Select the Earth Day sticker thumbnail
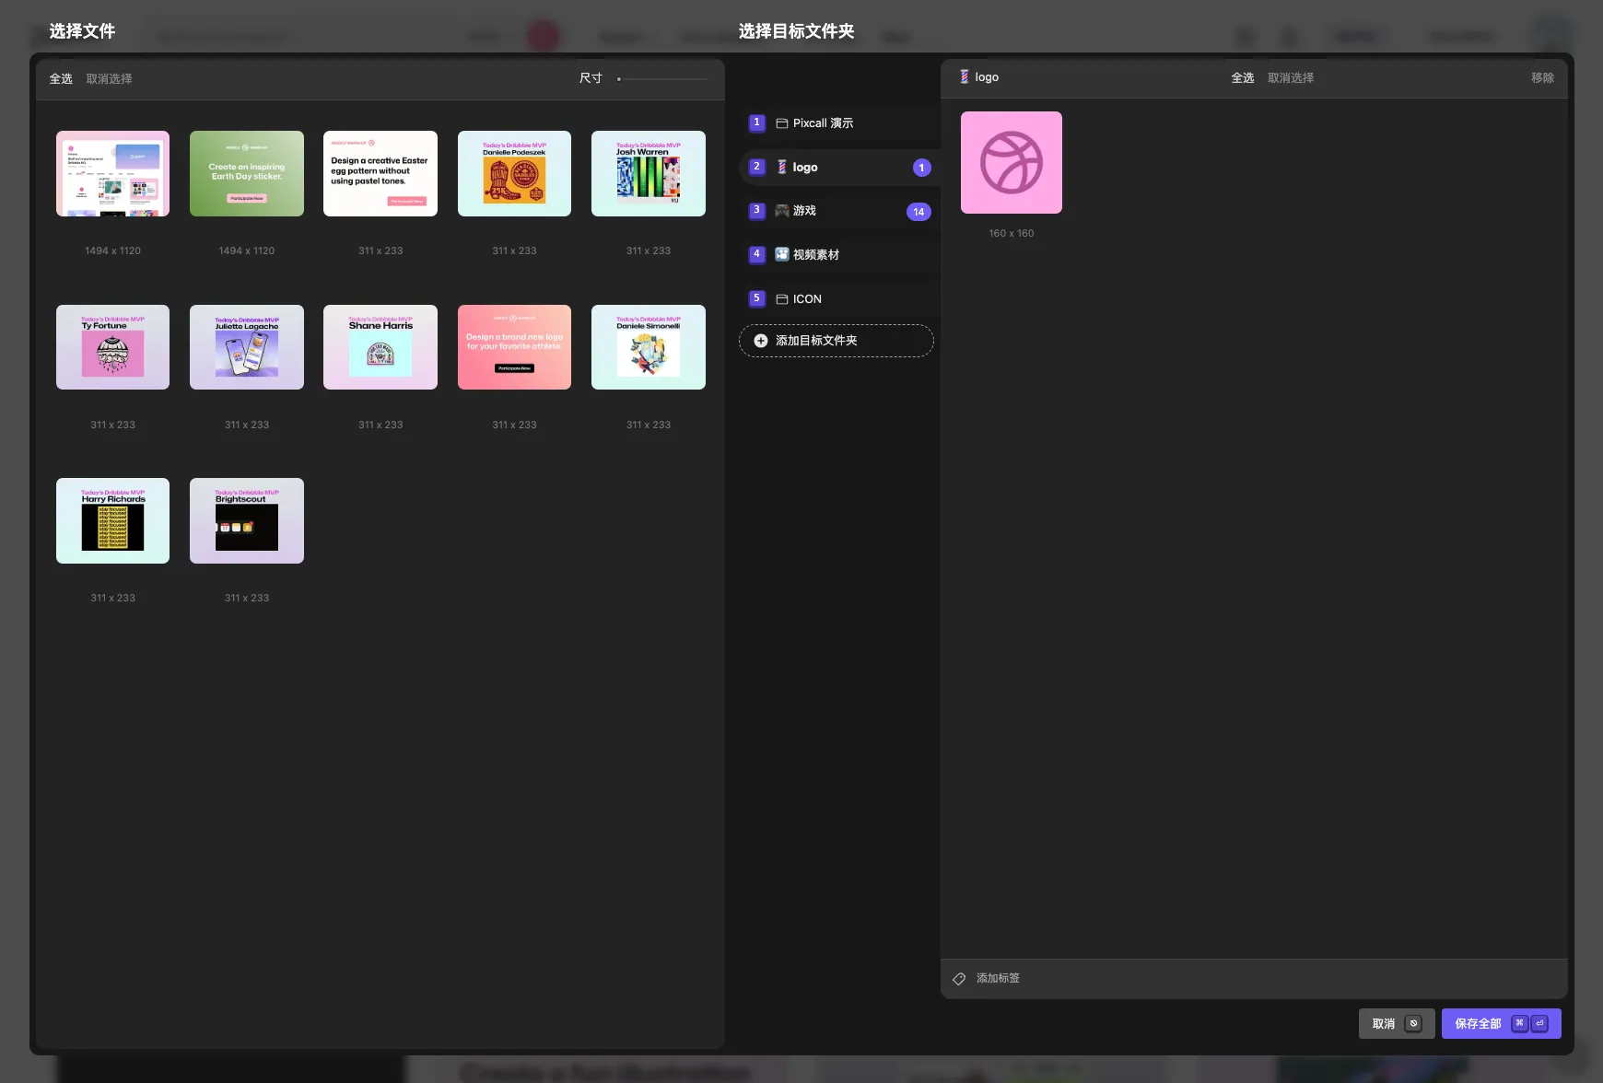The width and height of the screenshot is (1603, 1083). point(246,174)
